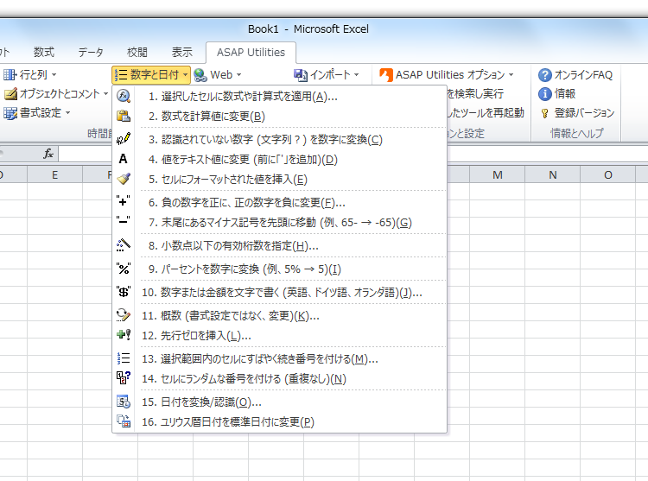Choose 概数 (書式設定ではなく、変更)(K)
Image resolution: width=648 pixels, height=481 pixels.
click(279, 316)
